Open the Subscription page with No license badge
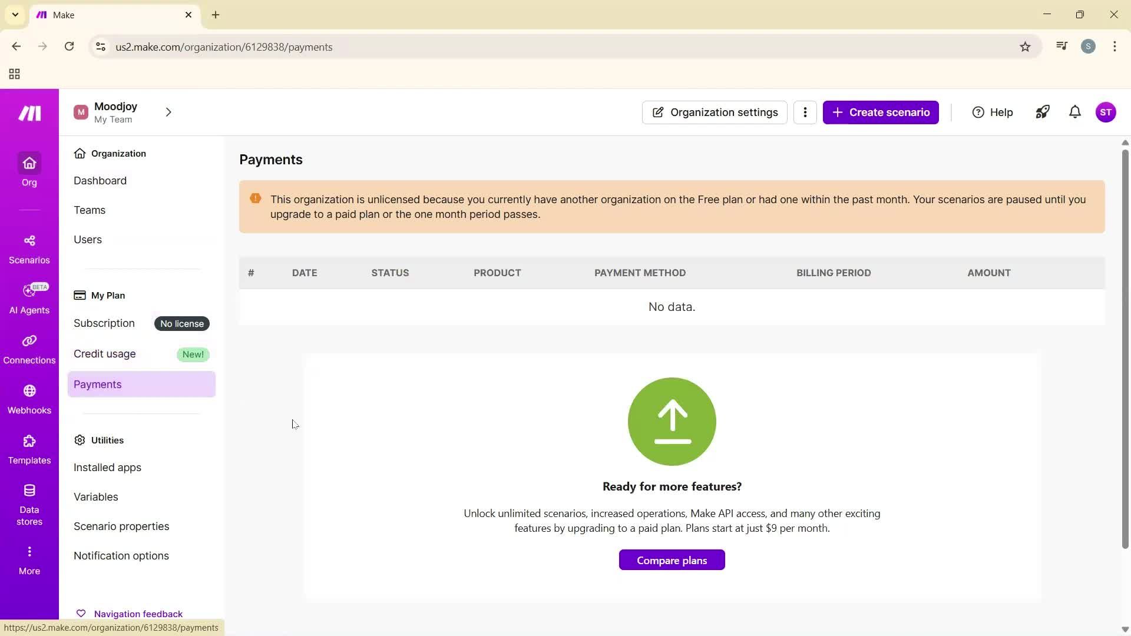The width and height of the screenshot is (1131, 636). pos(104,323)
